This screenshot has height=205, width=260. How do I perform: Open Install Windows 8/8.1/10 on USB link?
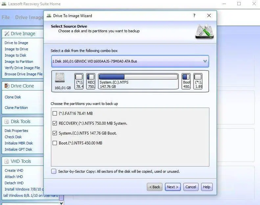coord(31,195)
